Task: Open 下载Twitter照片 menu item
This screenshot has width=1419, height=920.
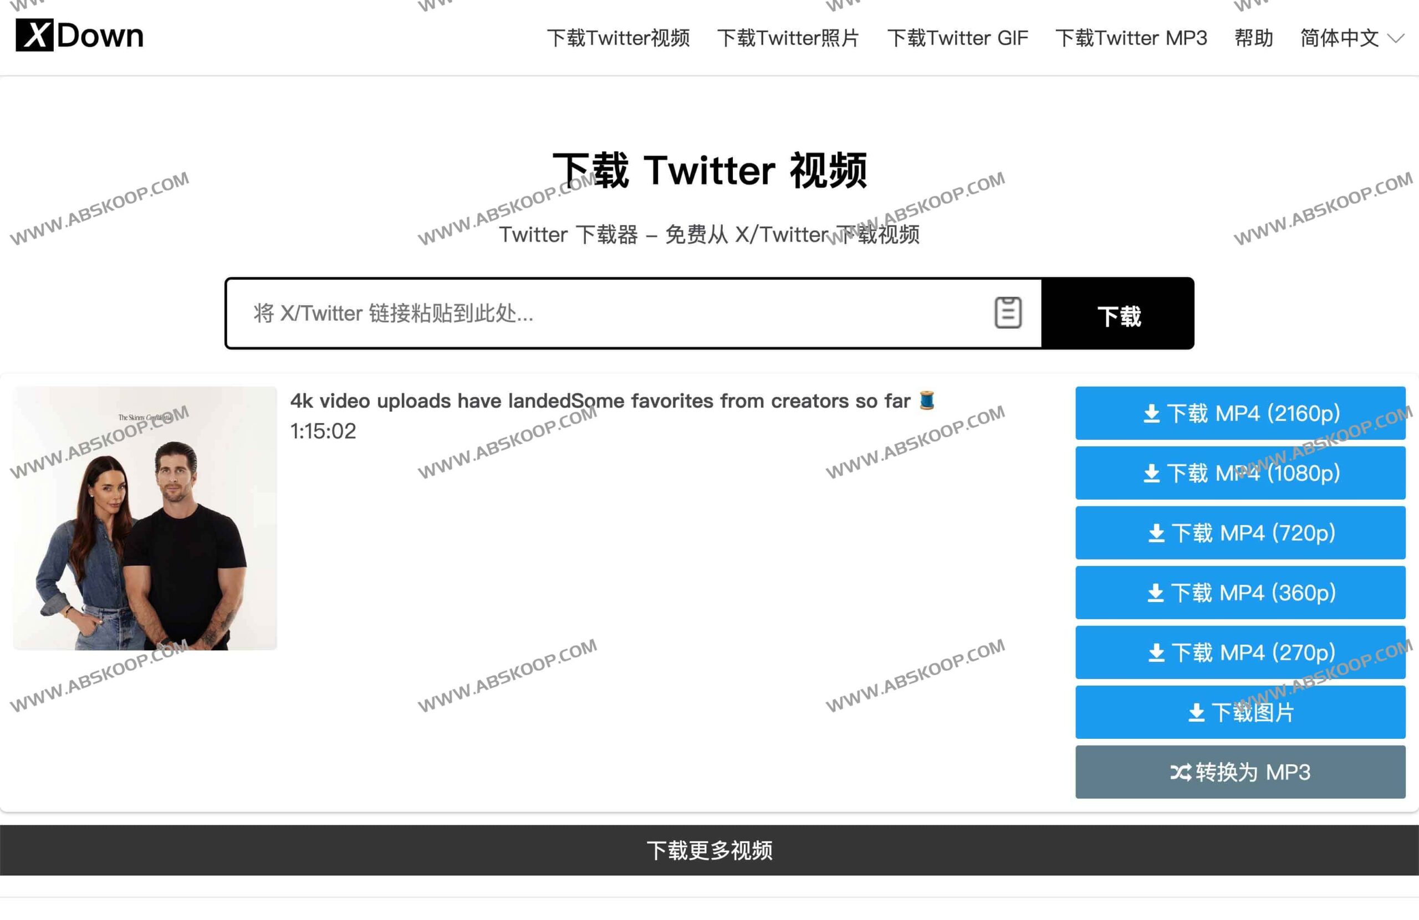Action: pyautogui.click(x=788, y=38)
